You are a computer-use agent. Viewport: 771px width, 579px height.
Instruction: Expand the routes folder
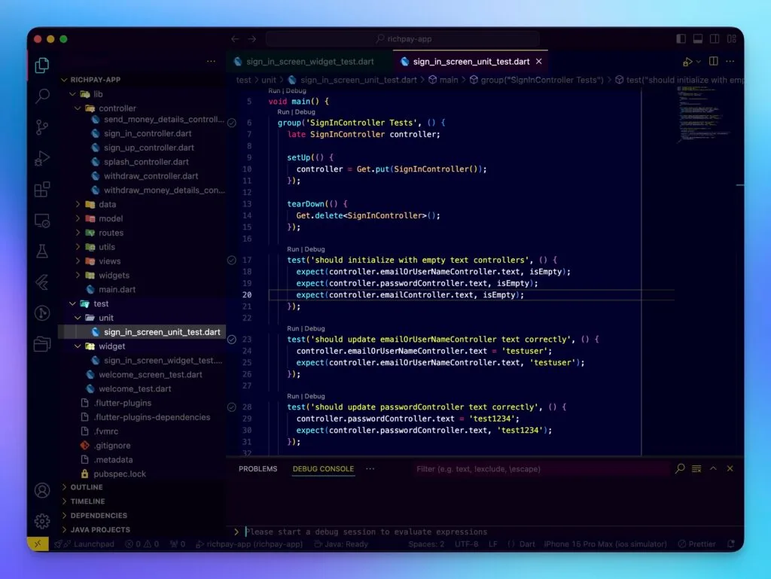pyautogui.click(x=142, y=233)
